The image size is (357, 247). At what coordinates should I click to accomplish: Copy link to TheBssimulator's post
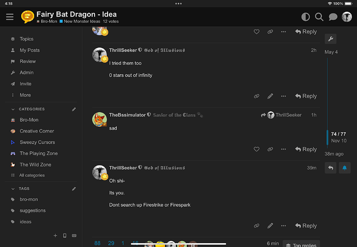click(x=270, y=149)
